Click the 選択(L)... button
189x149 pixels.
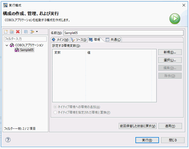pyautogui.click(x=170, y=60)
